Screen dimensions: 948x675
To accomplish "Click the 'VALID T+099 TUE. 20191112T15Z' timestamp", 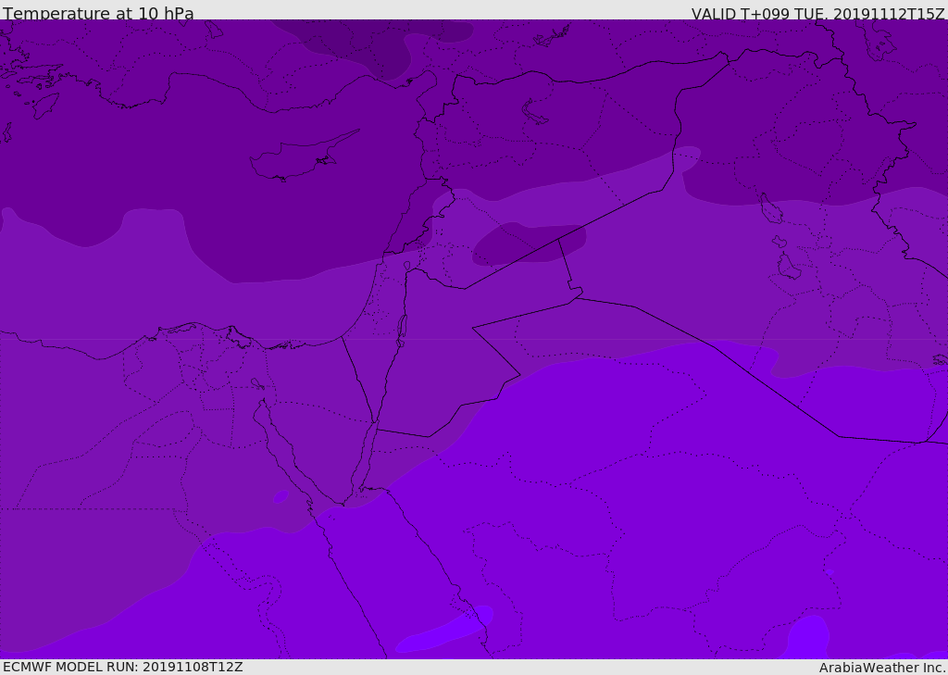I will point(818,14).
